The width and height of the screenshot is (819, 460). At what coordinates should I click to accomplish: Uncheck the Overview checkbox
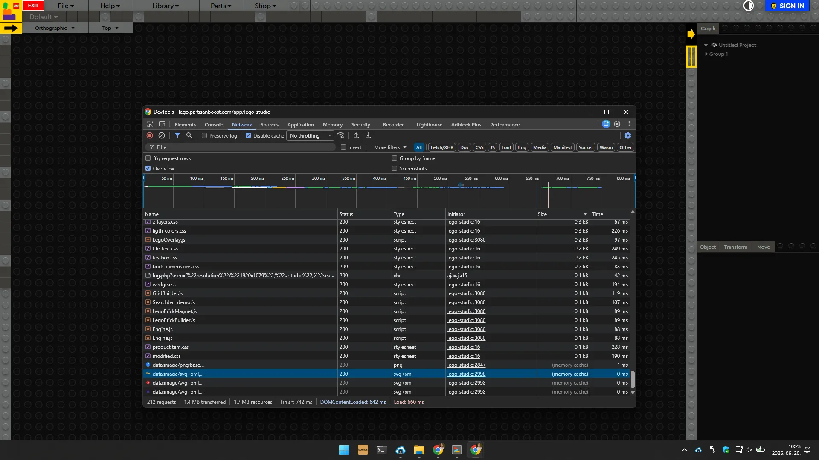click(148, 168)
